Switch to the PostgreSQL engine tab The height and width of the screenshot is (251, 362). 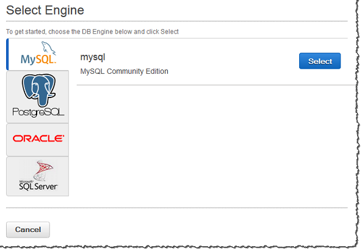pyautogui.click(x=38, y=97)
